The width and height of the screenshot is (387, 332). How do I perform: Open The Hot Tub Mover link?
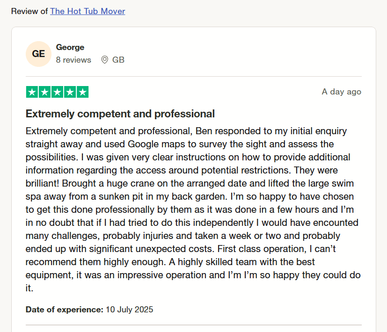coord(88,11)
